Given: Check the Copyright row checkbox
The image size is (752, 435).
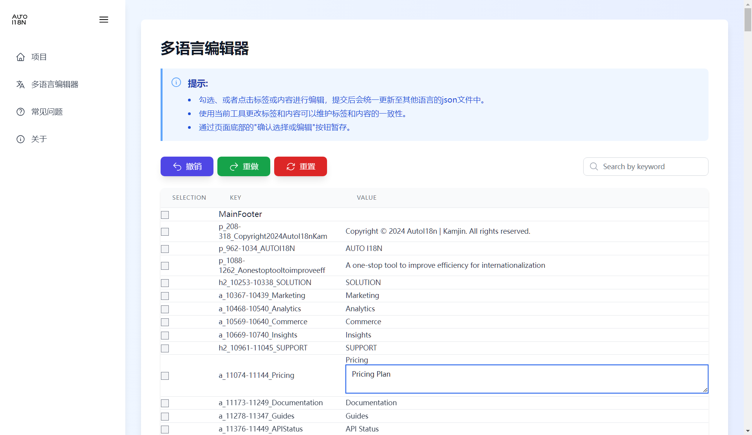Looking at the screenshot, I should [x=165, y=232].
